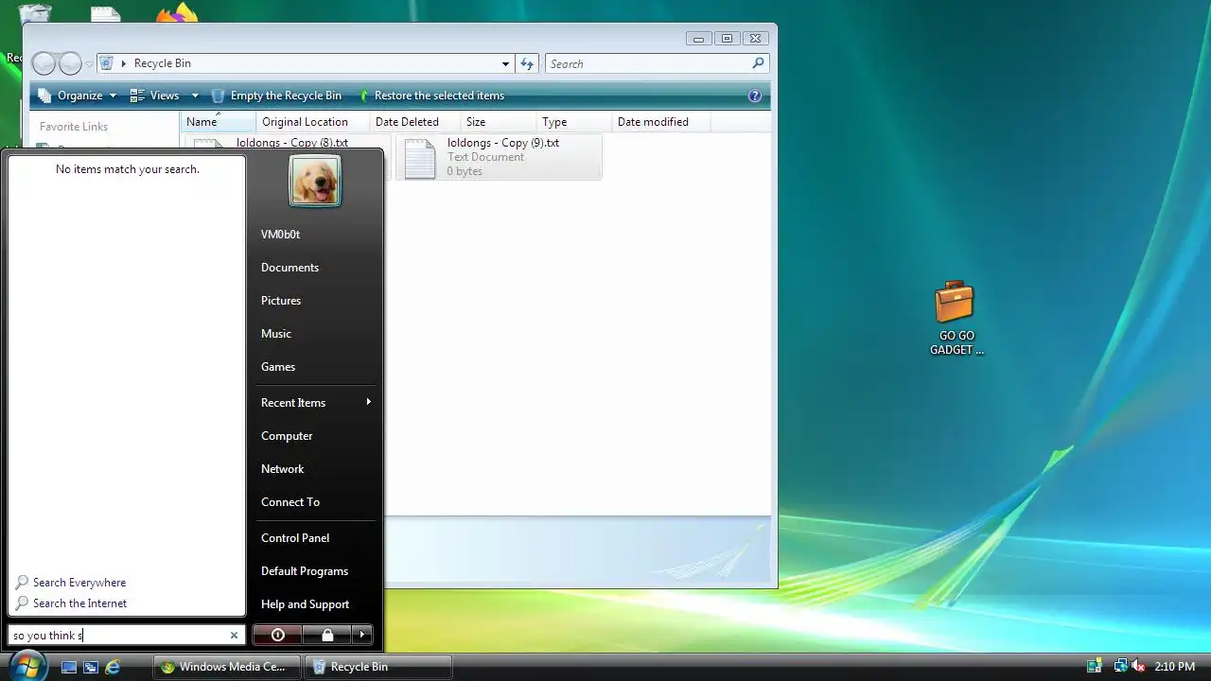Expand Recent Items submenu
Image resolution: width=1211 pixels, height=681 pixels.
(315, 403)
